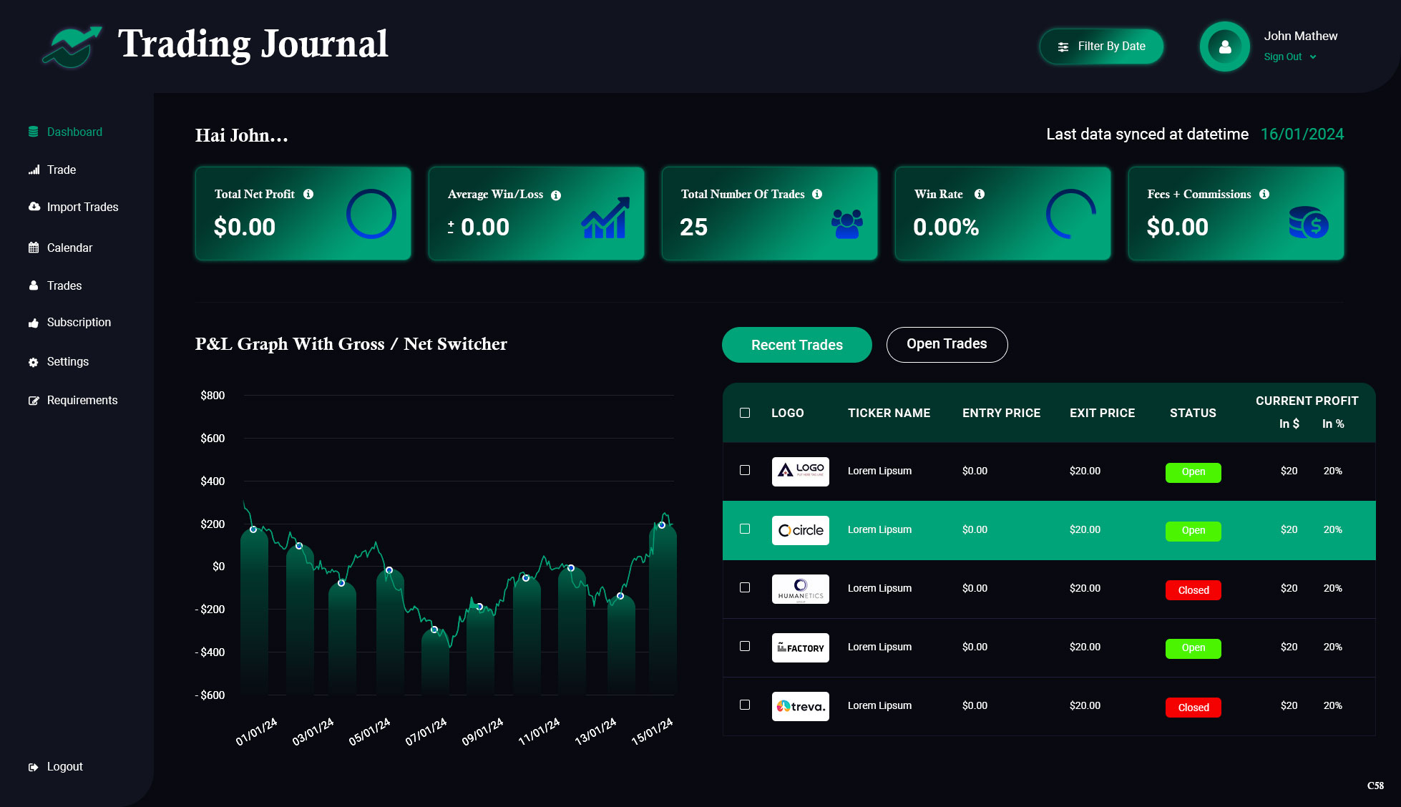Click the coin stack icon in Fees card
Screen dimensions: 1401x807
(x=1308, y=223)
